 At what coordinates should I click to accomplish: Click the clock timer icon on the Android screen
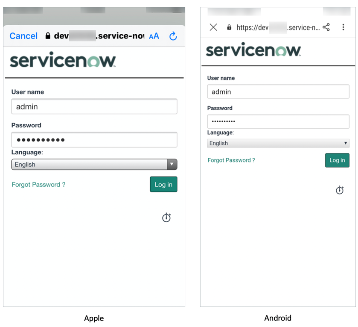click(340, 190)
